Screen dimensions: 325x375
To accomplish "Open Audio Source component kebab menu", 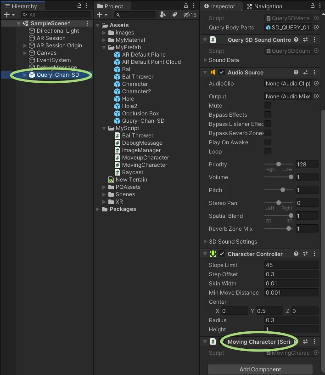I will tap(314, 72).
